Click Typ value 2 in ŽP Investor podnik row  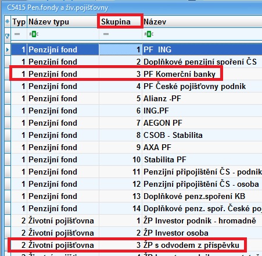point(19,221)
